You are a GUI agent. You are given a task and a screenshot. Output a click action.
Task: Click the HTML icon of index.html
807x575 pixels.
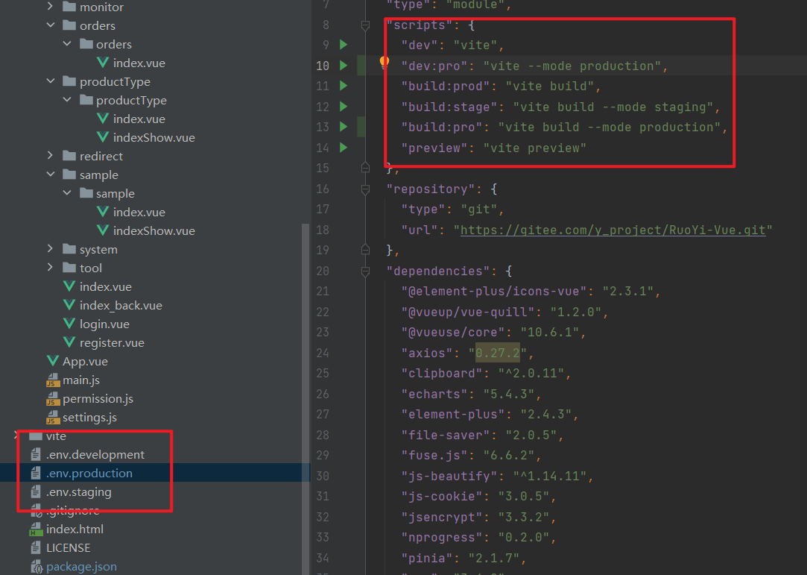(36, 530)
